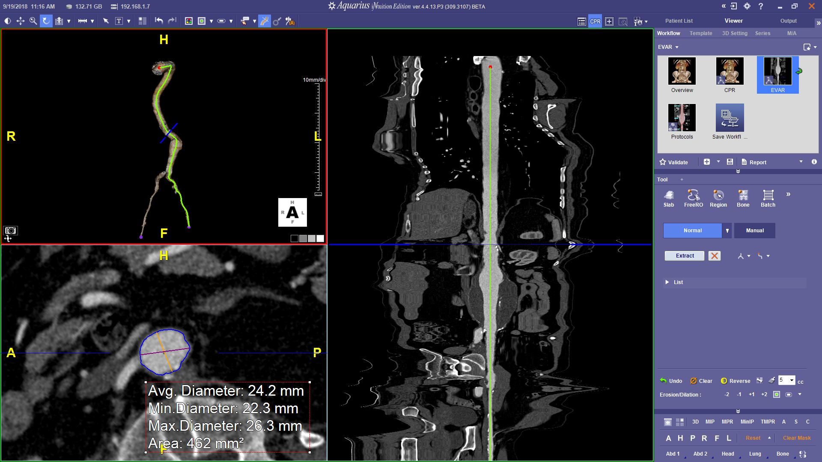Click the camera snapshot icon in 3D view
The image size is (822, 462).
pyautogui.click(x=11, y=231)
